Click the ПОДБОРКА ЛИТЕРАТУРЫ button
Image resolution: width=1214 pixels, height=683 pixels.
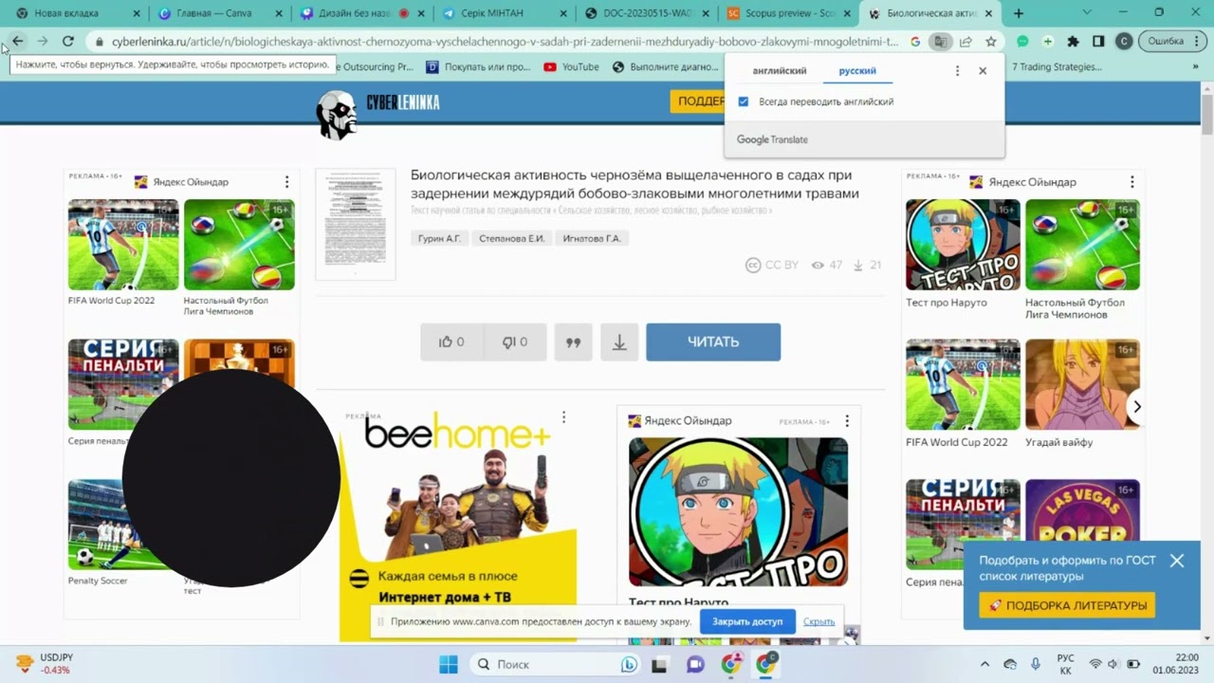1067,605
